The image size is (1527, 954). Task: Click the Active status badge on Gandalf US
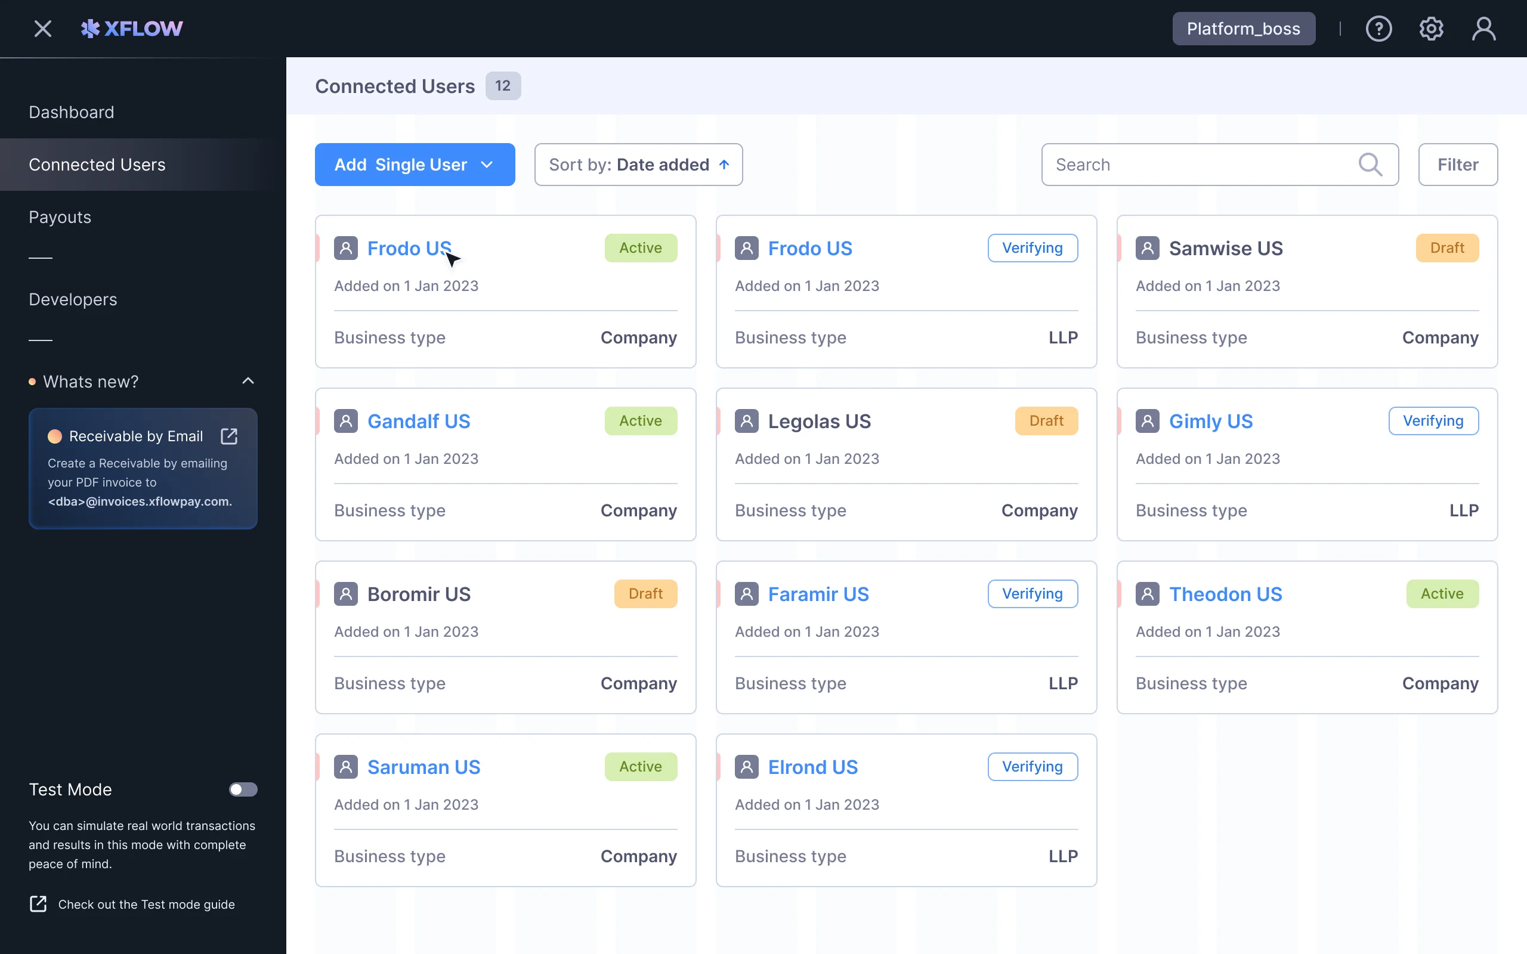(x=640, y=420)
